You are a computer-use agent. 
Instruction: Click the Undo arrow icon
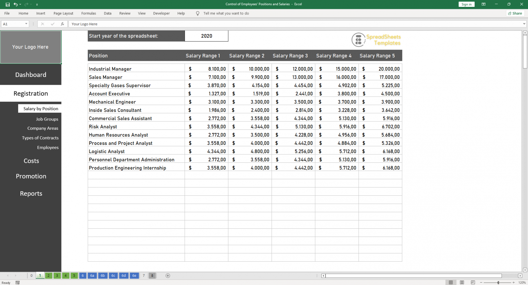pyautogui.click(x=15, y=4)
